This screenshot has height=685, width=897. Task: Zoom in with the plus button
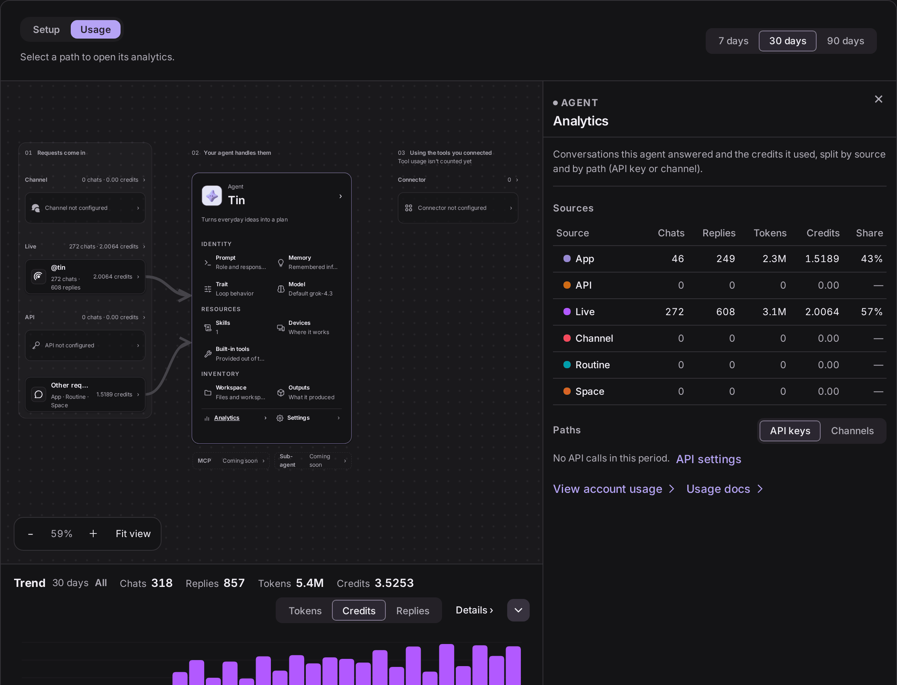[93, 534]
